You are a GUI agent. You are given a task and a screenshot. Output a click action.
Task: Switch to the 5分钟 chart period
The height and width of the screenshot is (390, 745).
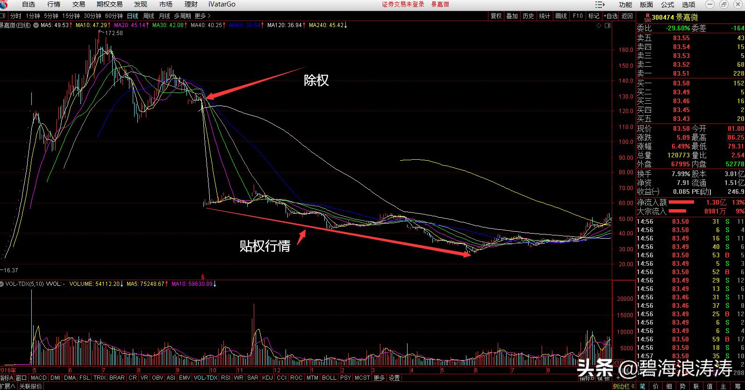(51, 16)
